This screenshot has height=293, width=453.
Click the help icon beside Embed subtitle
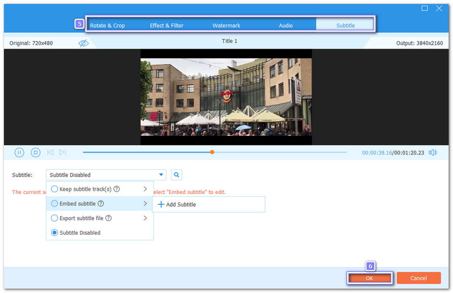(101, 204)
